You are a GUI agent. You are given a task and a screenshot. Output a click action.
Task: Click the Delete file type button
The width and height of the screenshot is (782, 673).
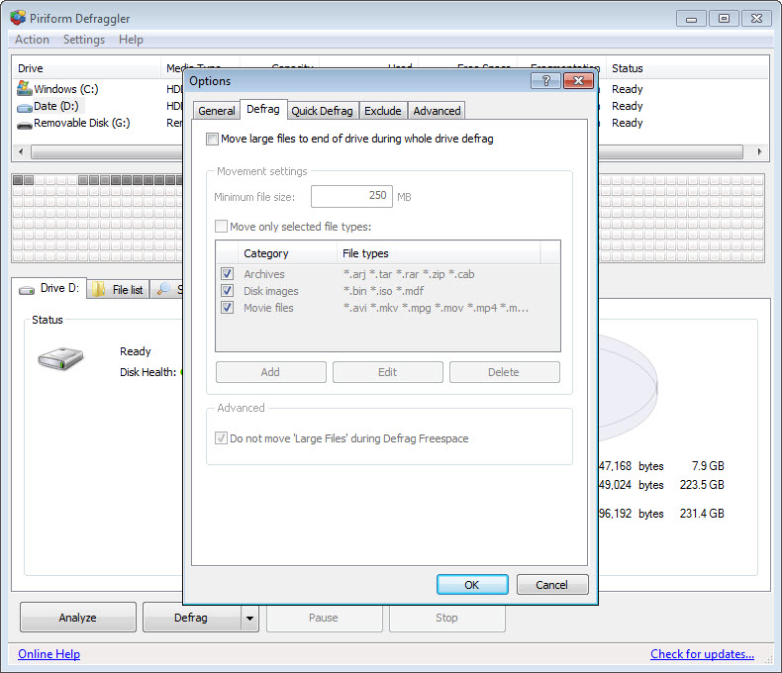[504, 372]
